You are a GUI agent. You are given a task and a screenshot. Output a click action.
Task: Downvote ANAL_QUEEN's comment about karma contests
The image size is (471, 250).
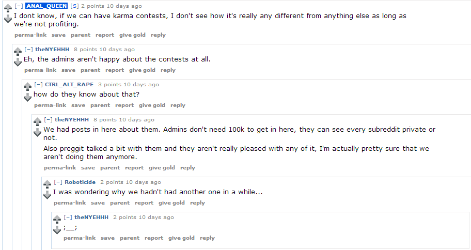coord(8,19)
